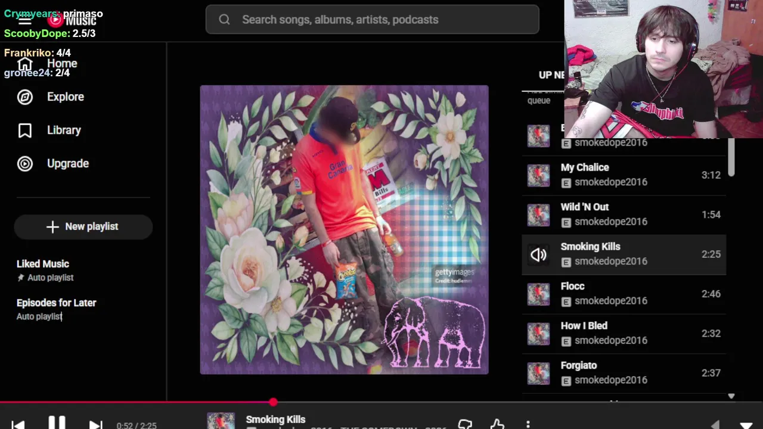The width and height of the screenshot is (763, 429).
Task: Open smokedope2016 artist under My Chalice
Action: (611, 182)
